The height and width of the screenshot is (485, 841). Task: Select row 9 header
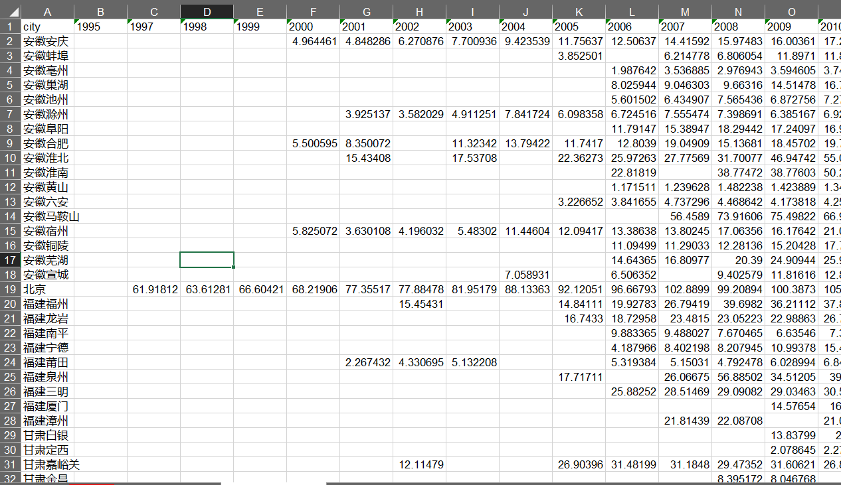point(10,143)
